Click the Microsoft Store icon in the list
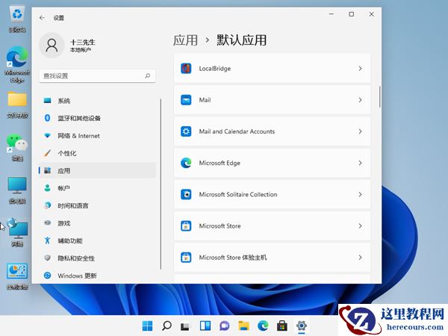 pyautogui.click(x=186, y=226)
